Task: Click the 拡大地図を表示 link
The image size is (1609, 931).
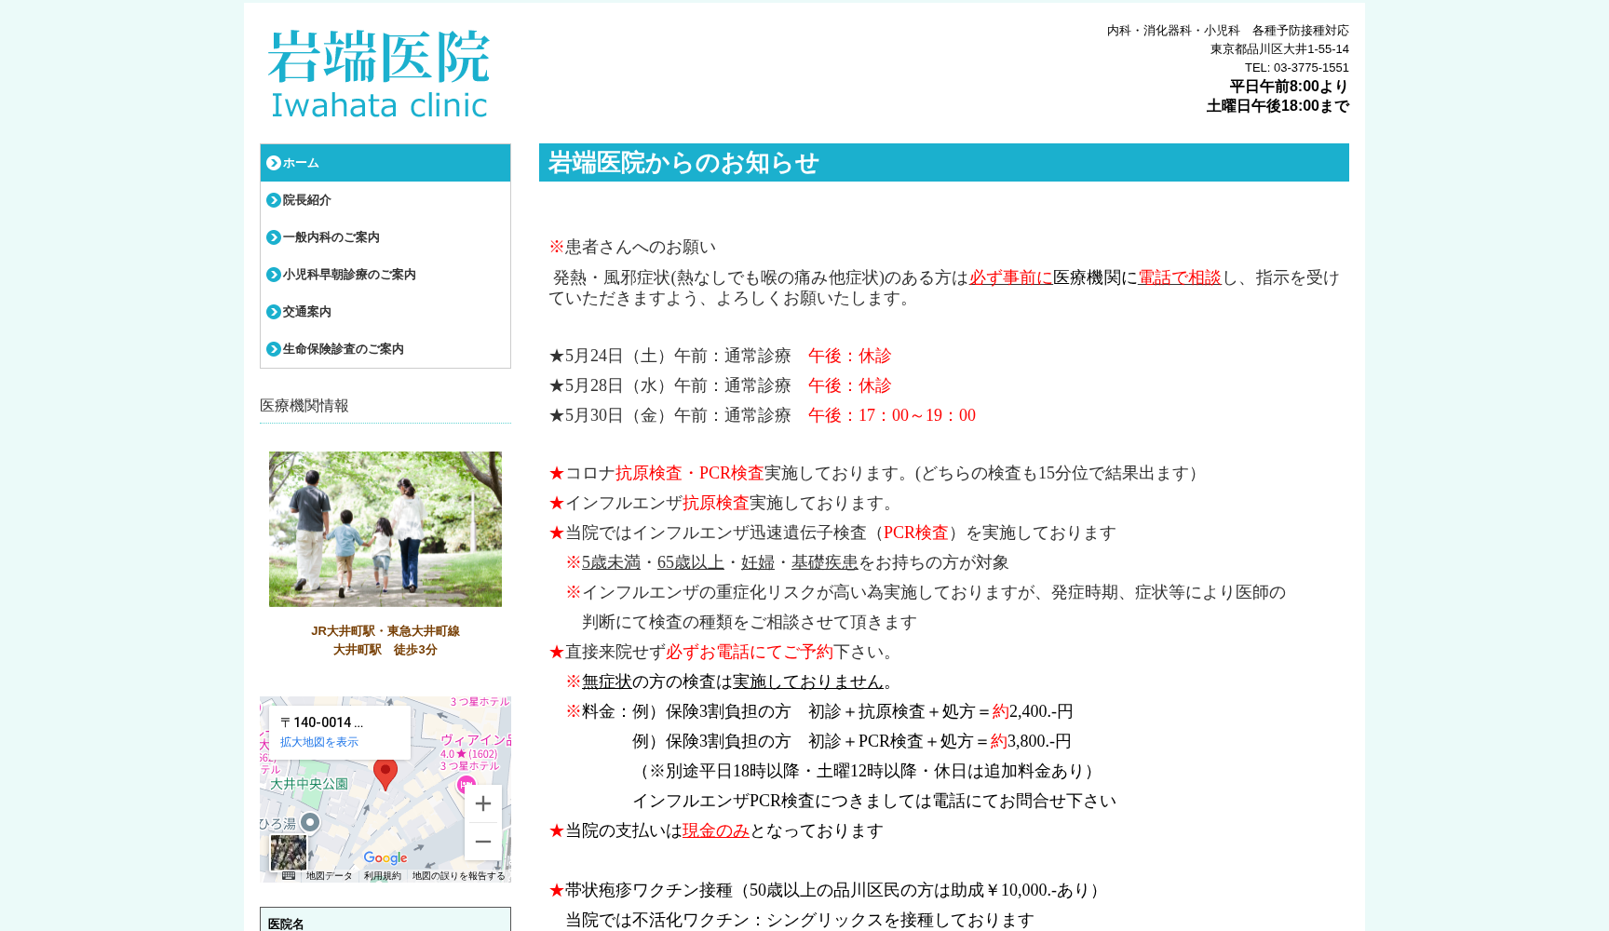Action: coord(318,741)
